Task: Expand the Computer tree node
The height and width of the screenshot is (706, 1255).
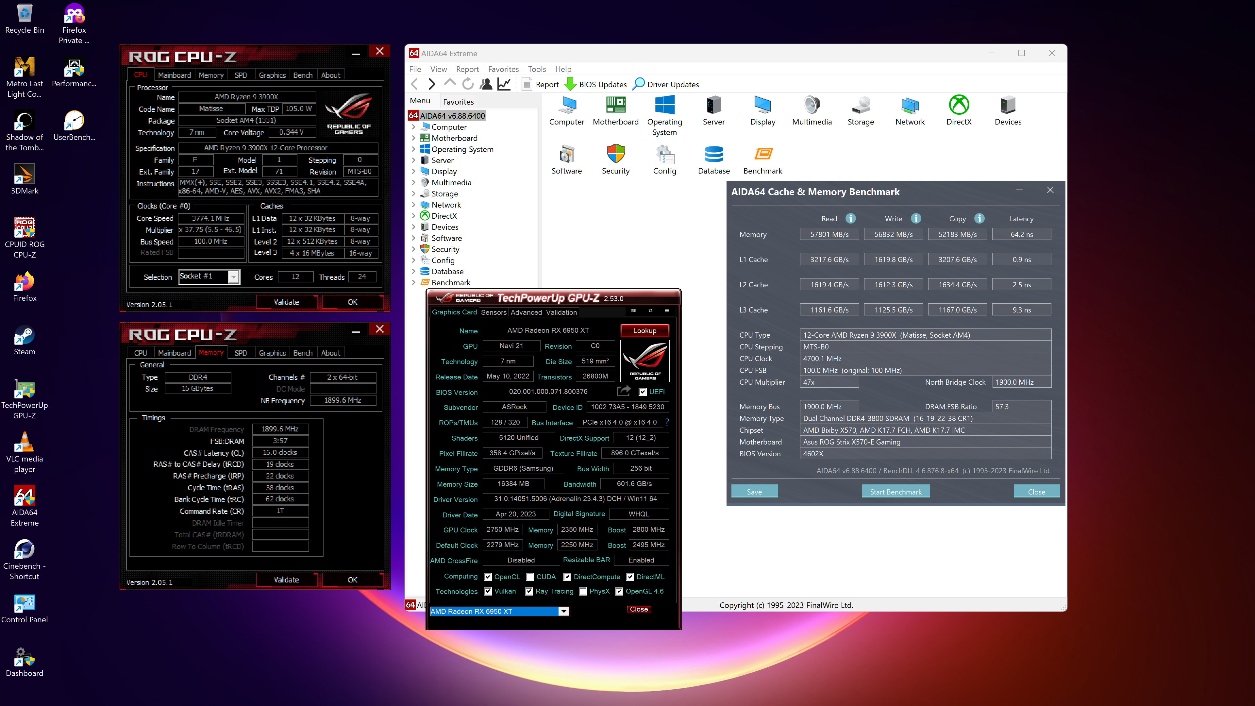Action: [414, 127]
